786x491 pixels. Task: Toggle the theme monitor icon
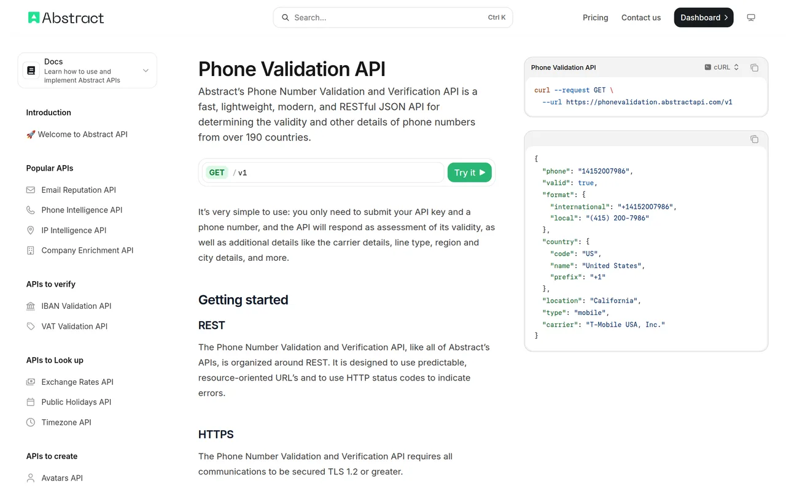point(751,18)
